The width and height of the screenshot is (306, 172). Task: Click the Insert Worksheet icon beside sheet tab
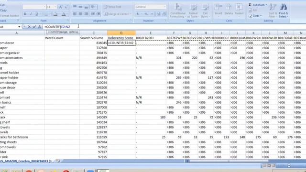(57, 161)
